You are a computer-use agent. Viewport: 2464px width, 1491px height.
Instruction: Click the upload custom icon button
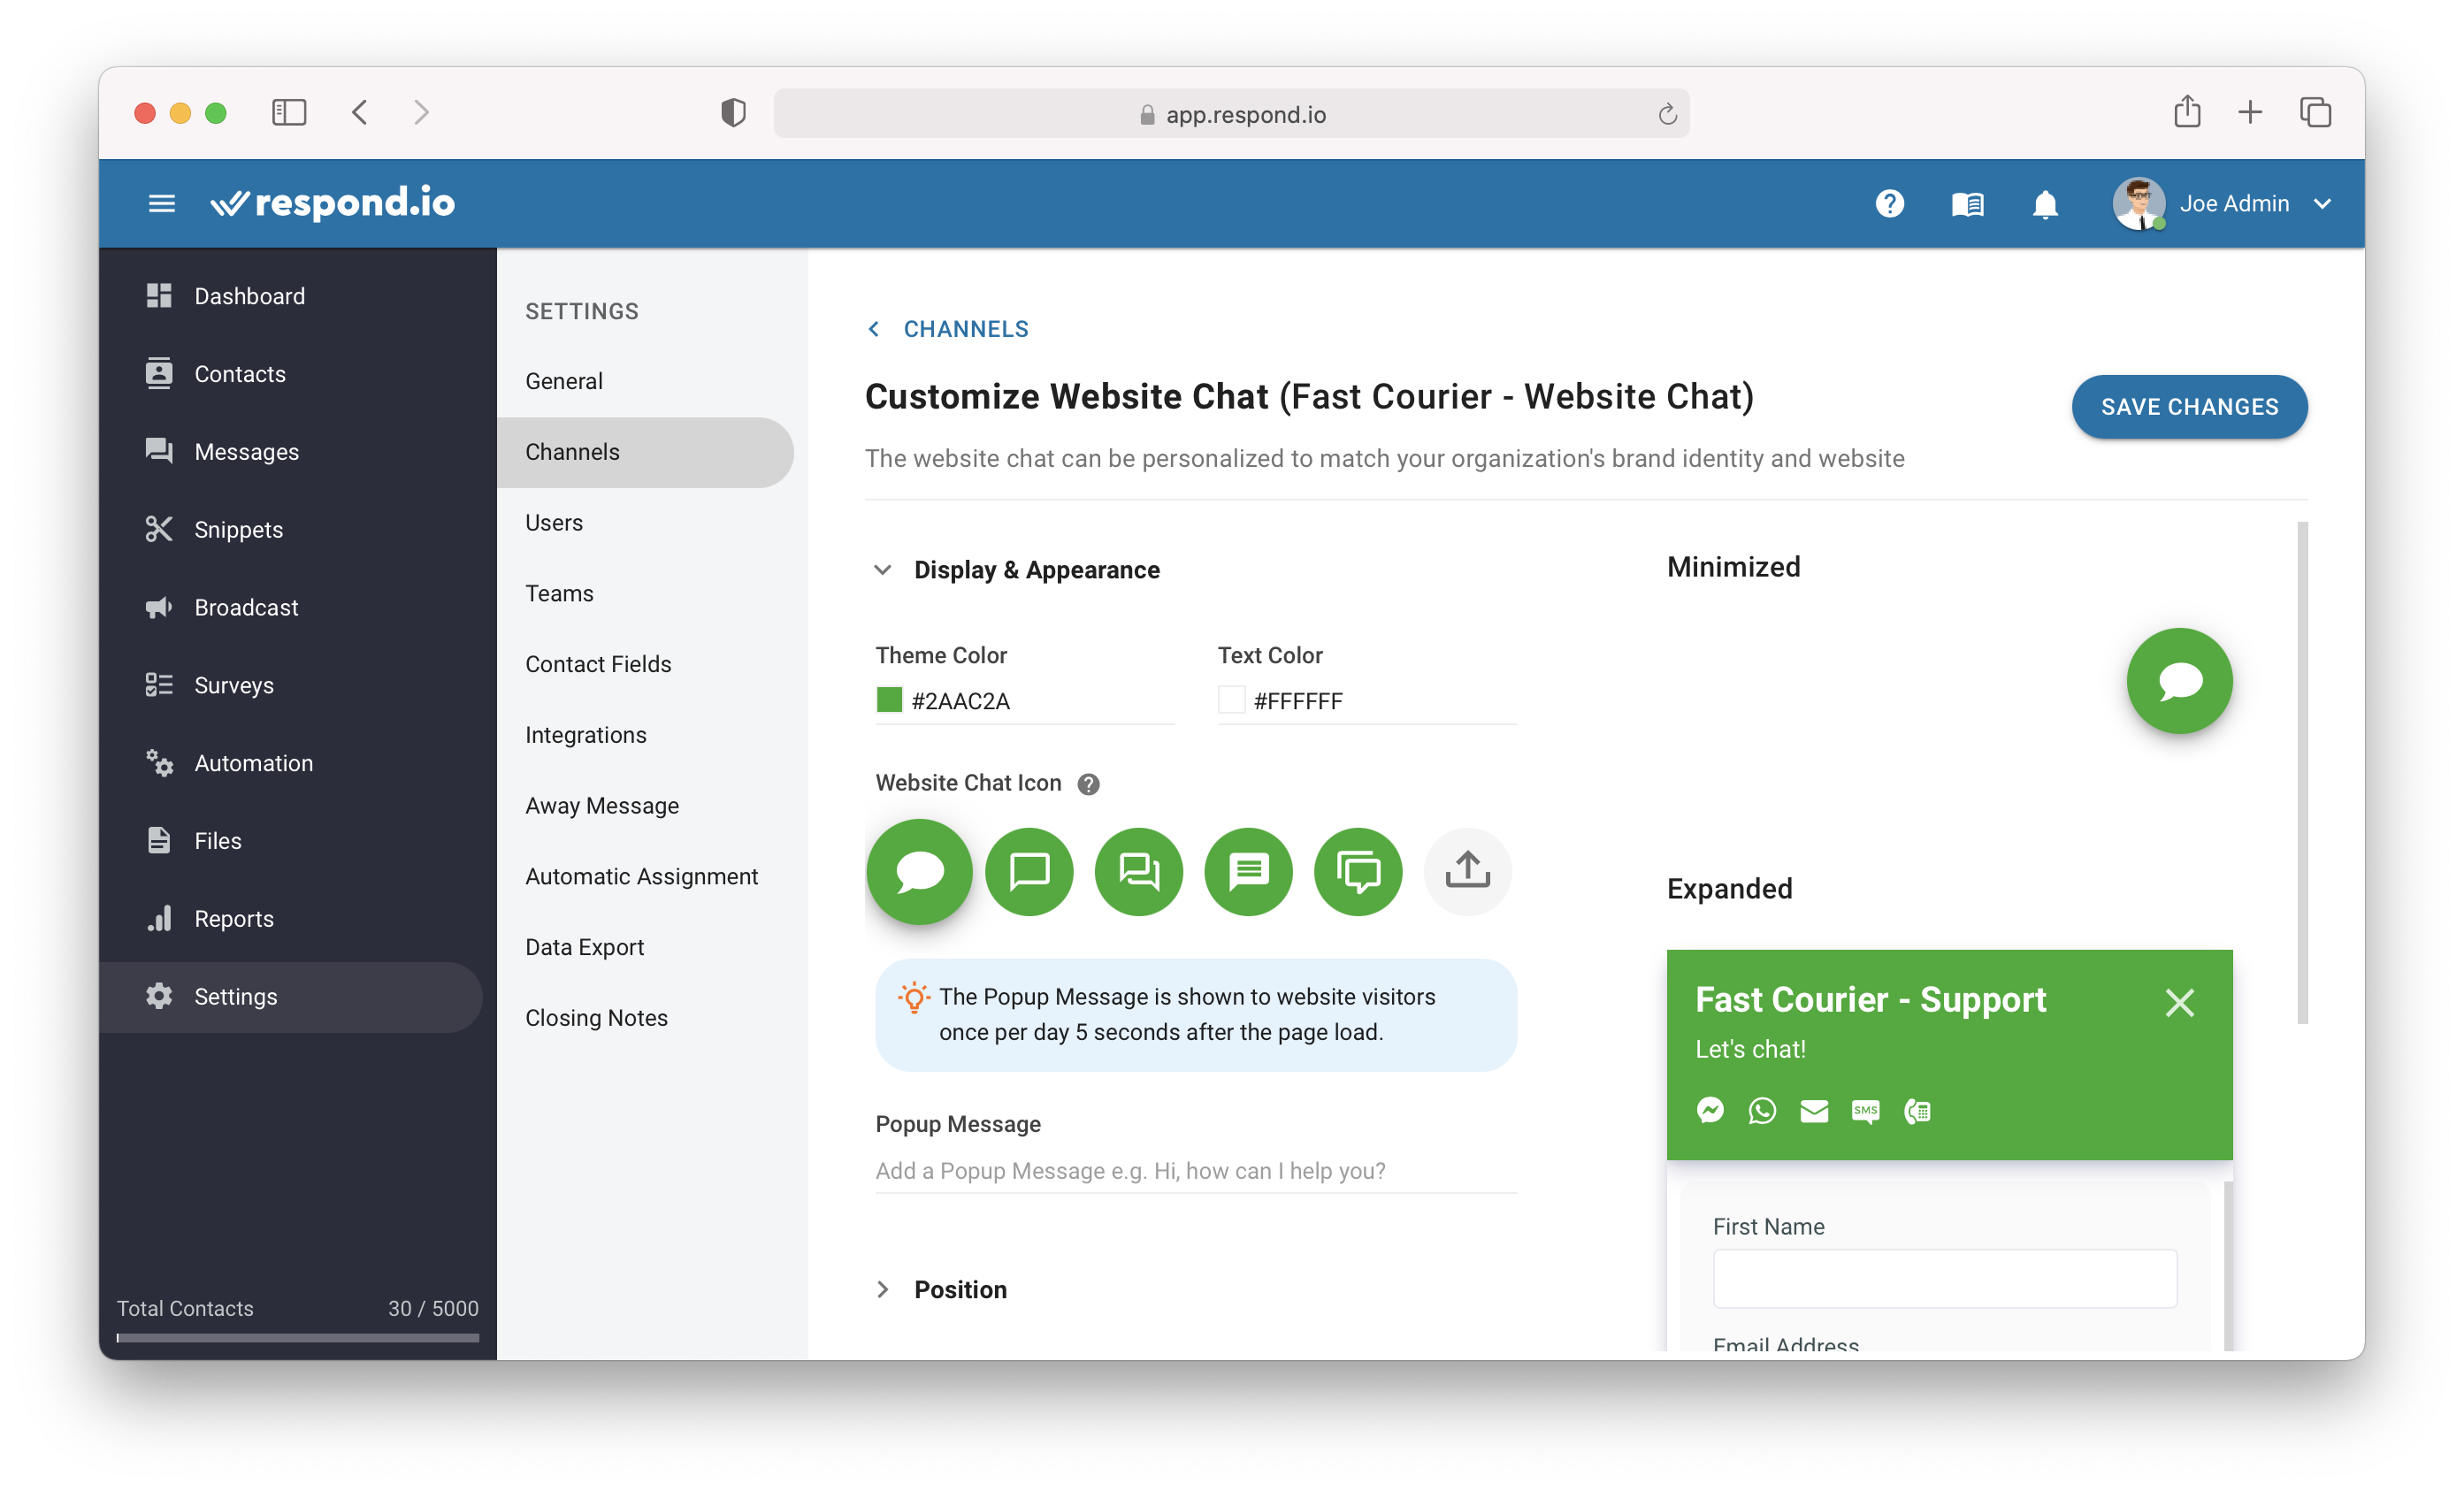(x=1468, y=868)
